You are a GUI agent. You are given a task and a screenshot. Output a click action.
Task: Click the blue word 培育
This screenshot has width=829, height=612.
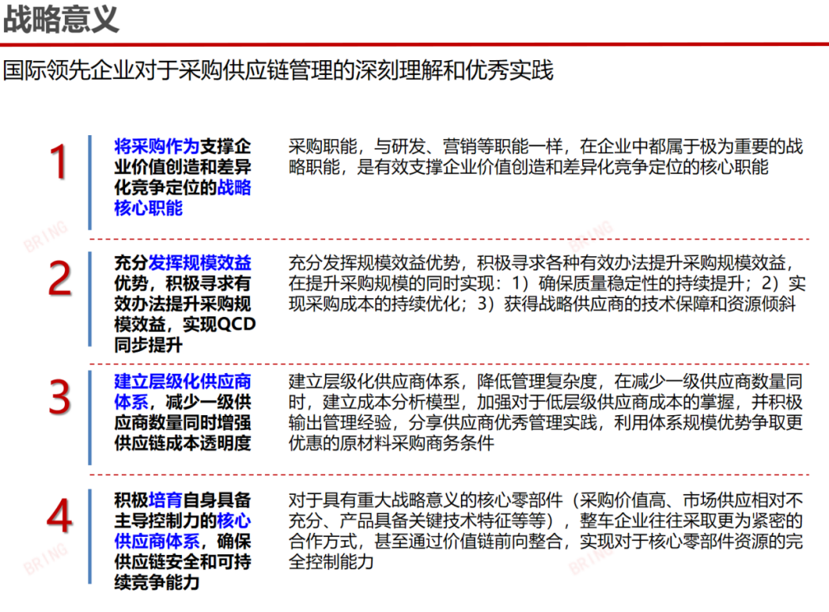point(166,500)
